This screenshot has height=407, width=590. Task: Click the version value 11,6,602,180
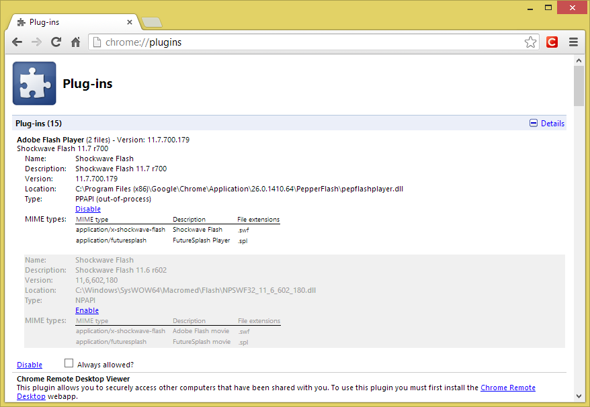pos(97,280)
